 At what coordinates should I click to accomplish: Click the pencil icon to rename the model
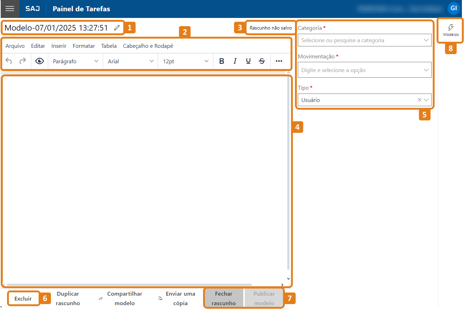click(x=117, y=27)
